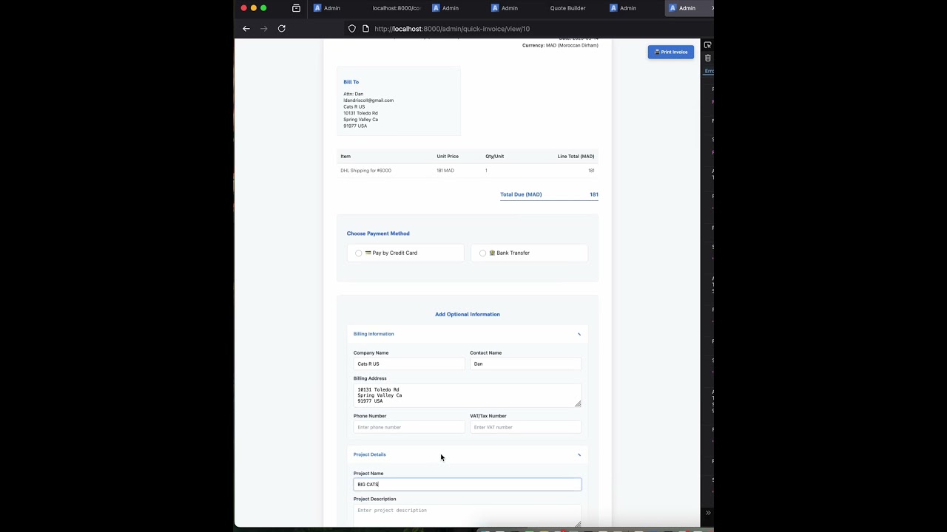Click the Project Name field
Screen dimensions: 947x532
click(x=468, y=484)
